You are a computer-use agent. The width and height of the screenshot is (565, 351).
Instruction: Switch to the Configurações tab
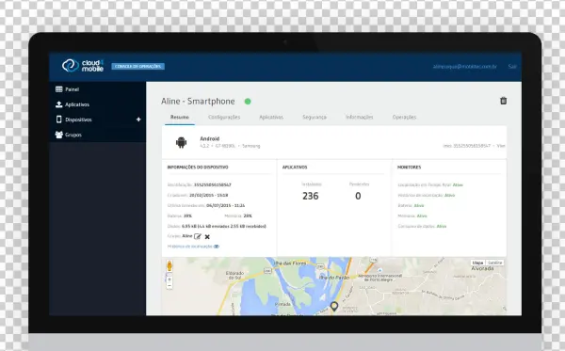[224, 117]
